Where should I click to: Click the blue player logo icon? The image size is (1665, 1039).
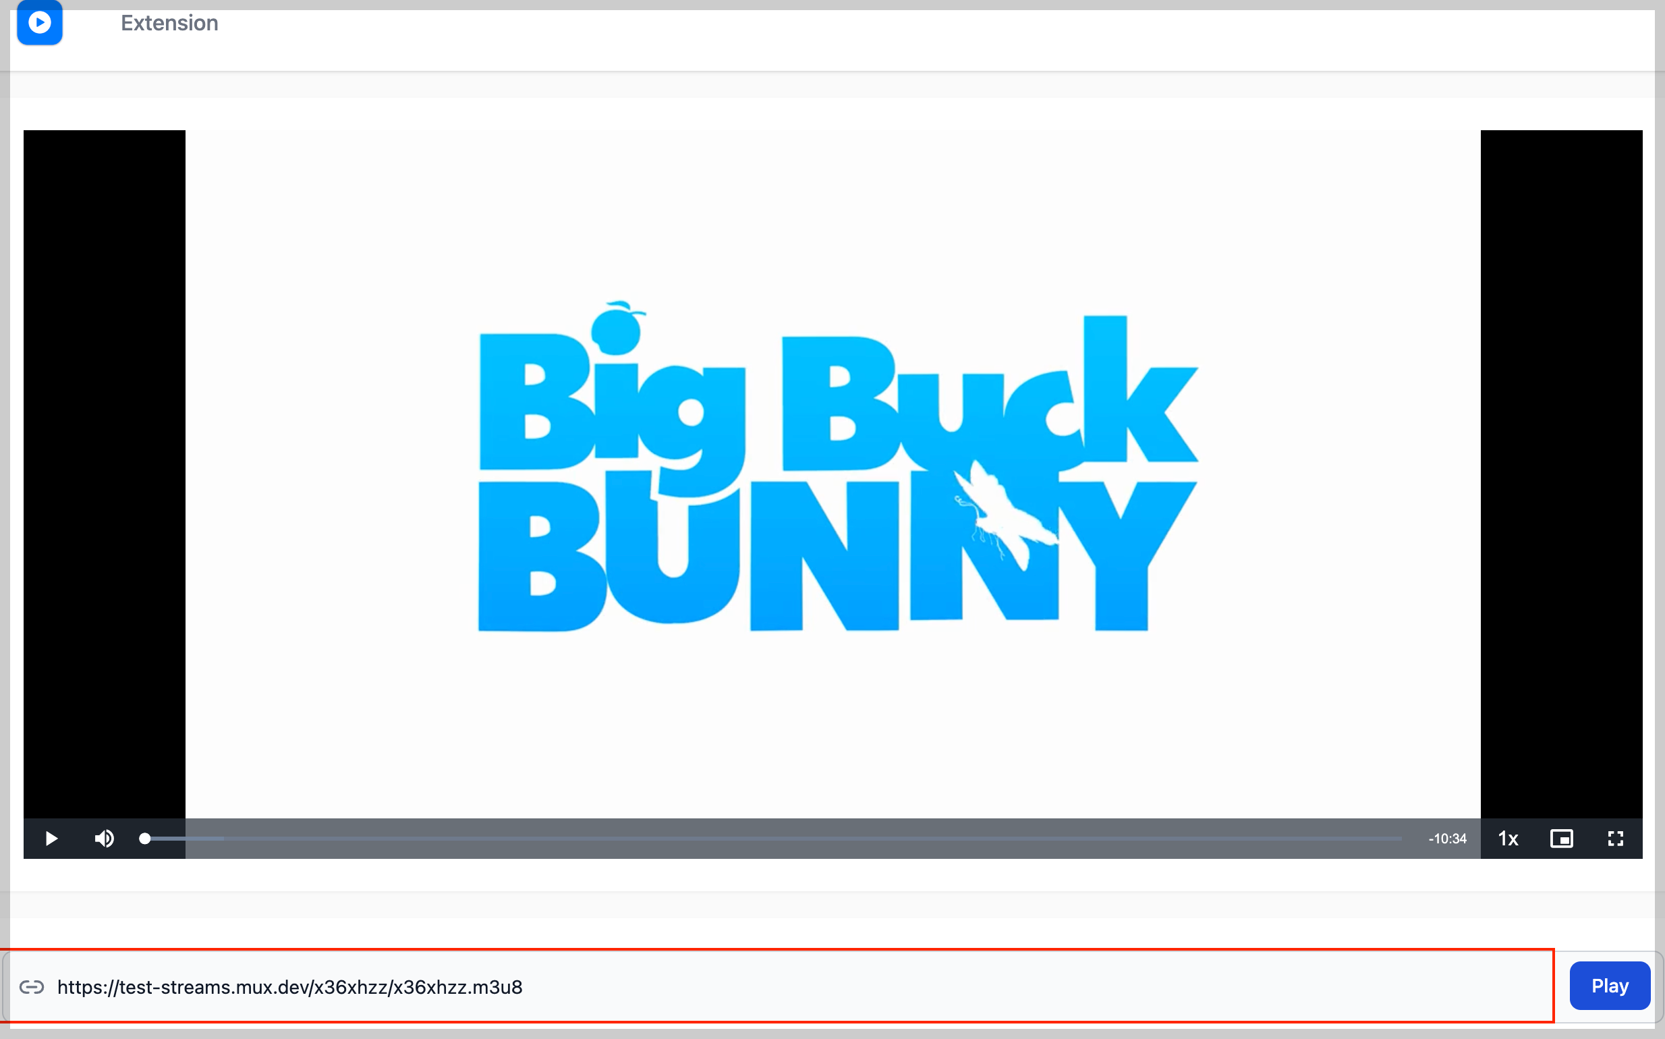click(x=39, y=23)
